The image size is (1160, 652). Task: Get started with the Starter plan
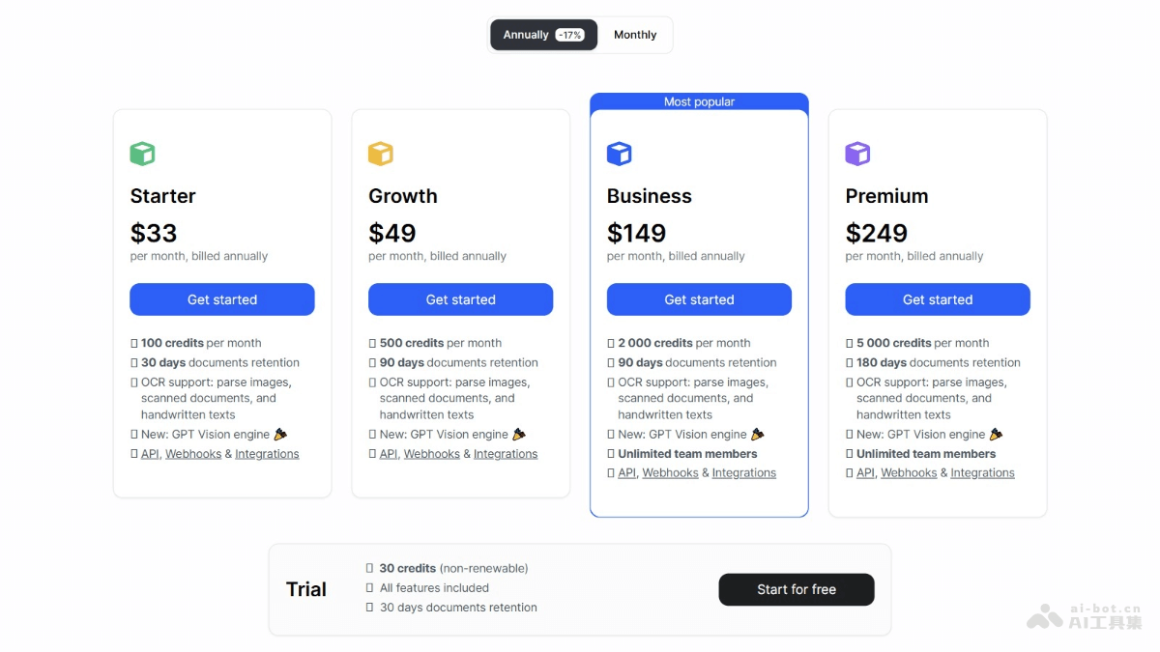click(221, 299)
